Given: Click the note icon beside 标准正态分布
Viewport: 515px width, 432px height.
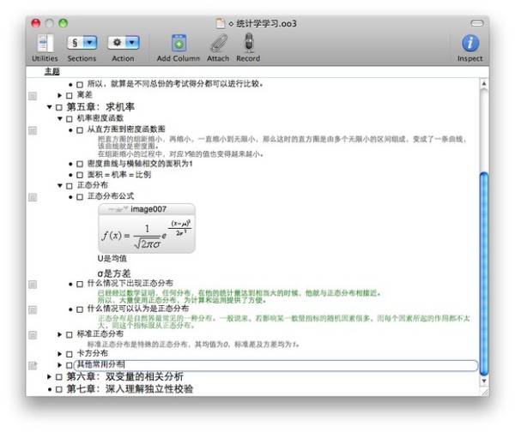Looking at the screenshot, I should point(33,335).
